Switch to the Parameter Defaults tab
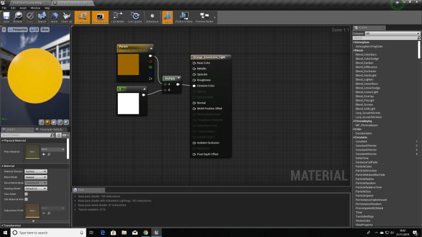 tap(51, 130)
